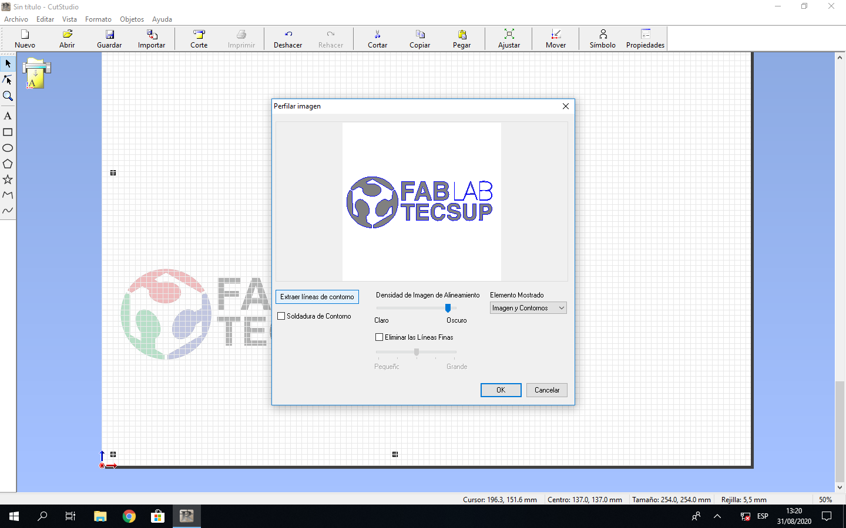Click the vertical scrollbar up arrow
This screenshot has width=846, height=528.
(x=840, y=57)
